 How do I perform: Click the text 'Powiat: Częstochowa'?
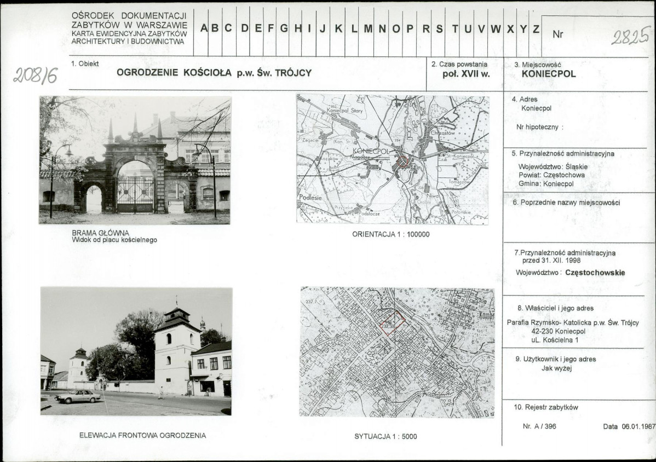(552, 175)
